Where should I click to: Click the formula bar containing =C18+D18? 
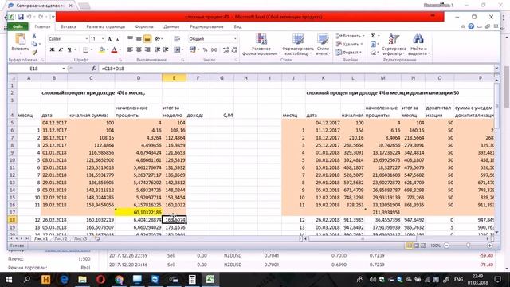point(296,69)
